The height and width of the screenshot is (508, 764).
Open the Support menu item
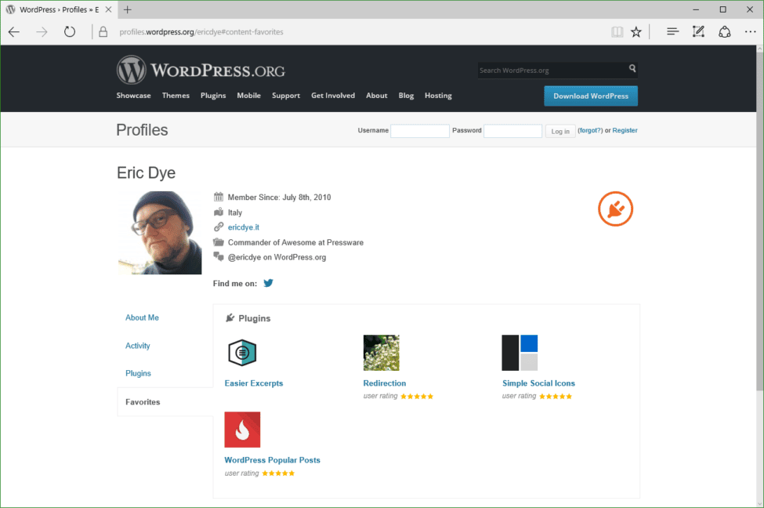pyautogui.click(x=286, y=96)
